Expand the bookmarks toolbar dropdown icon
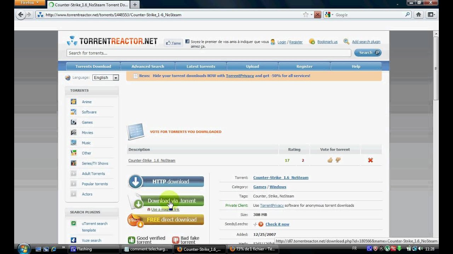This screenshot has width=453, height=254. 431,15
